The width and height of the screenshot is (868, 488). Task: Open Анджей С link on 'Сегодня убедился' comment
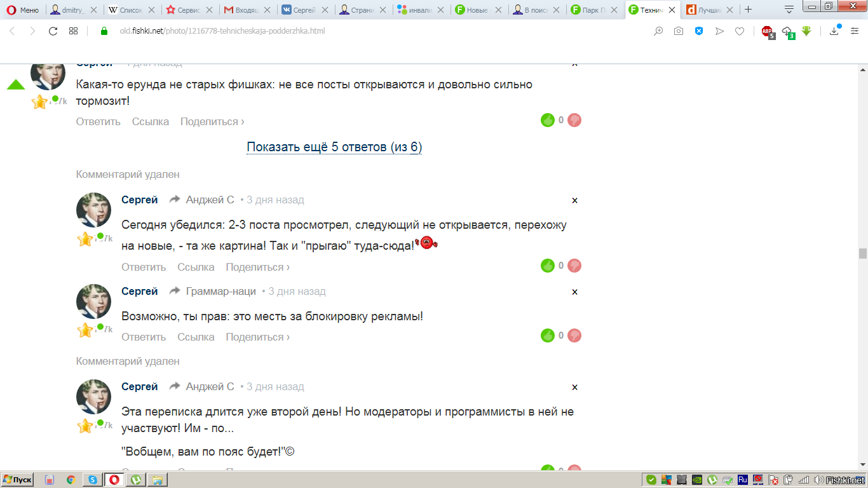coord(210,200)
